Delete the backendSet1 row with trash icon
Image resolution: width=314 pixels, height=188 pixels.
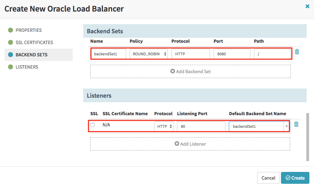(297, 52)
